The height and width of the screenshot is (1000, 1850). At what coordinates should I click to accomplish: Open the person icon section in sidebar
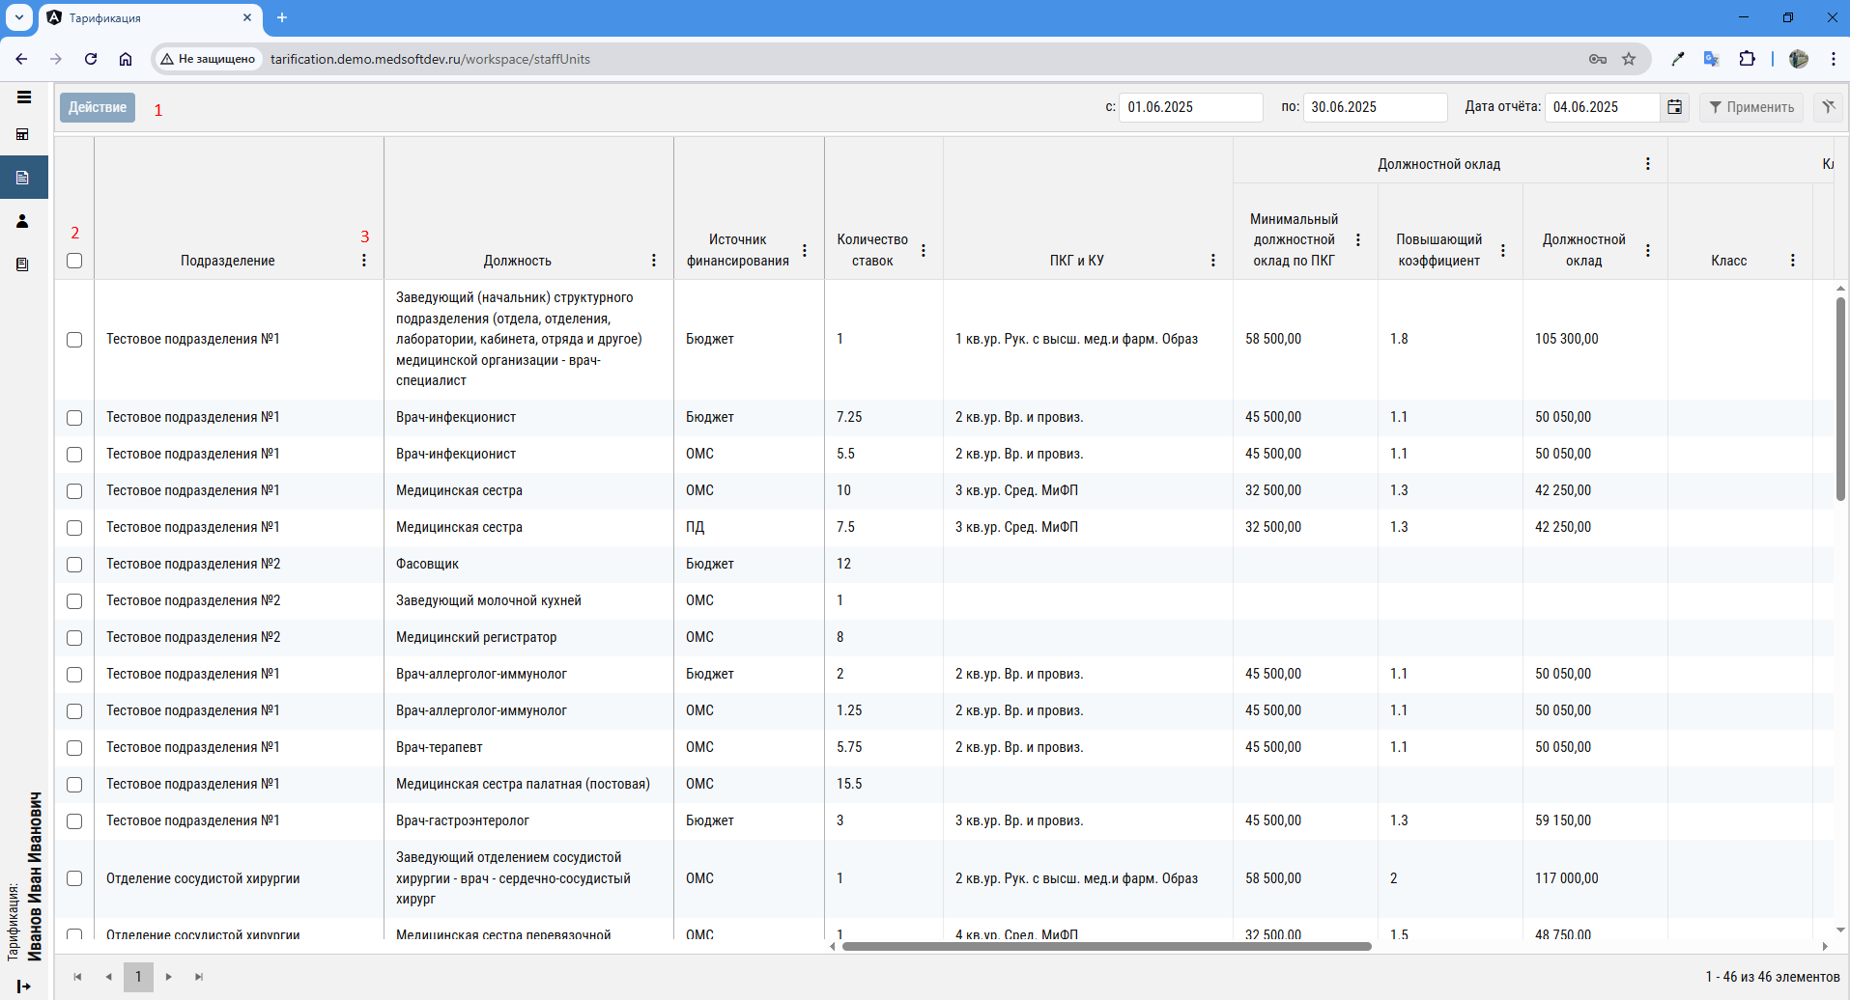pyautogui.click(x=23, y=221)
